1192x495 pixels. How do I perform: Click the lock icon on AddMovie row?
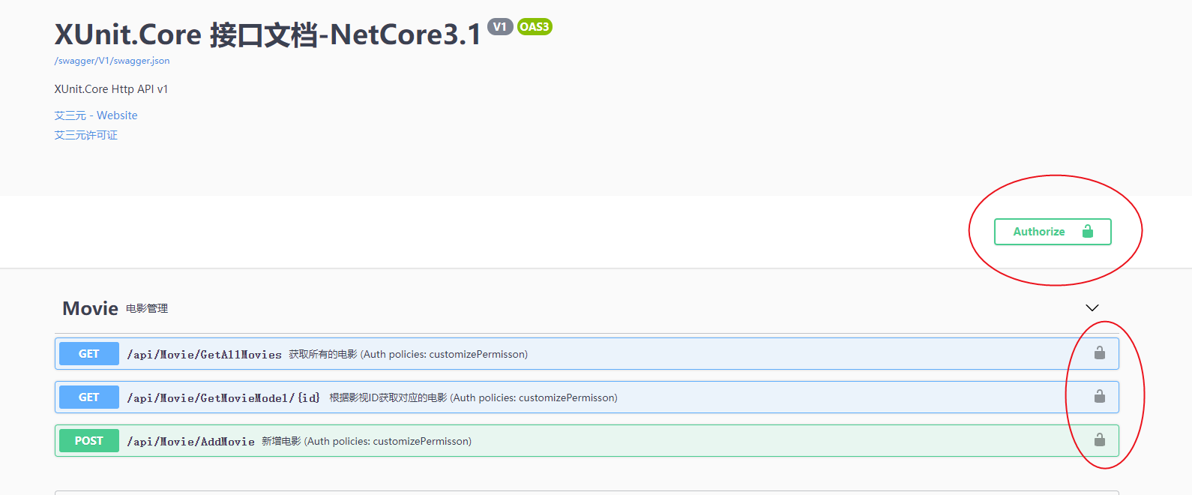point(1100,439)
